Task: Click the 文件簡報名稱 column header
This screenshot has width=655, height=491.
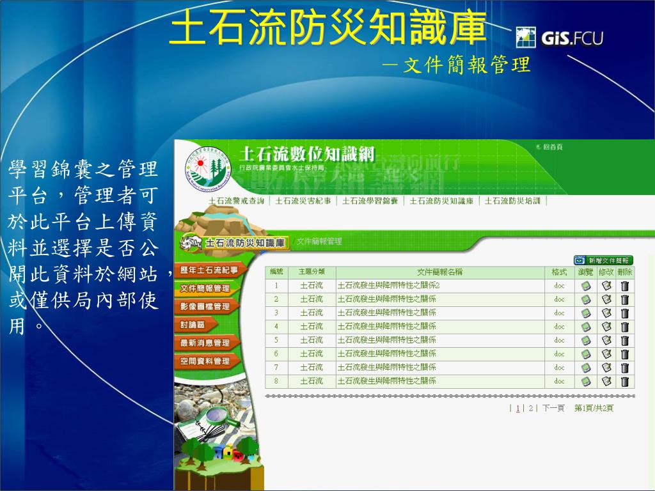Action: tap(440, 272)
